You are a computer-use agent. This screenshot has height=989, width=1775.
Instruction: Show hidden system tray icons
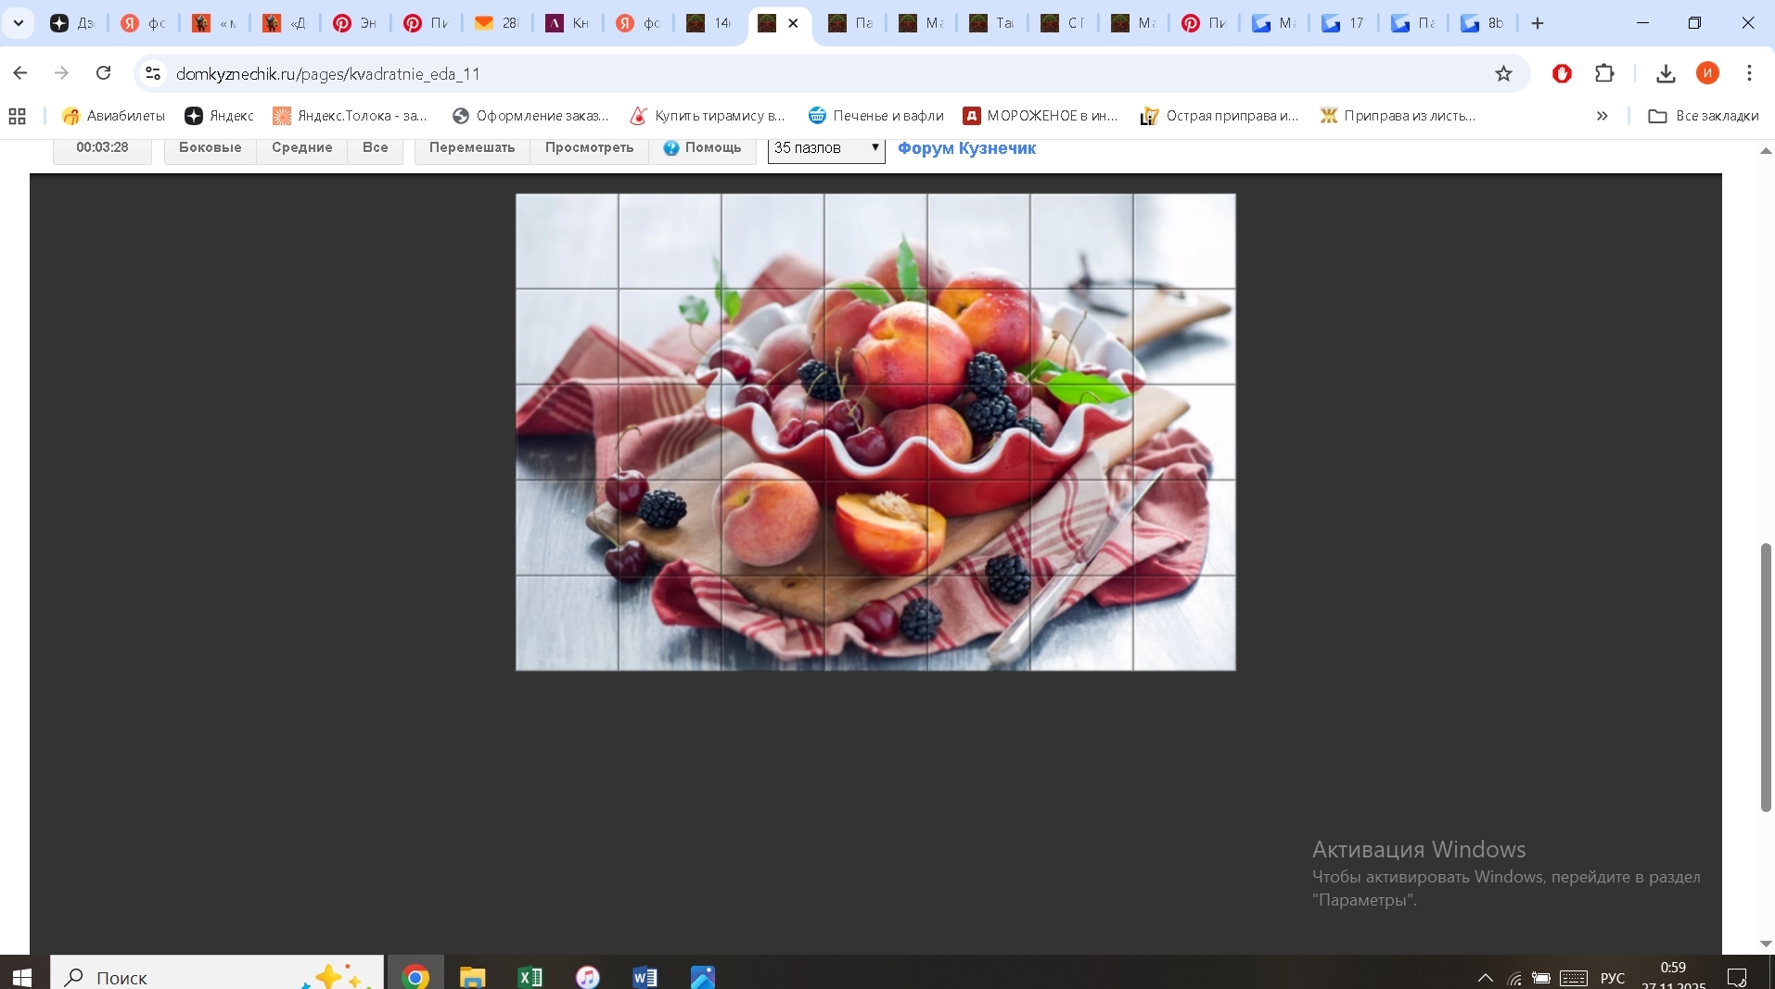(1485, 978)
